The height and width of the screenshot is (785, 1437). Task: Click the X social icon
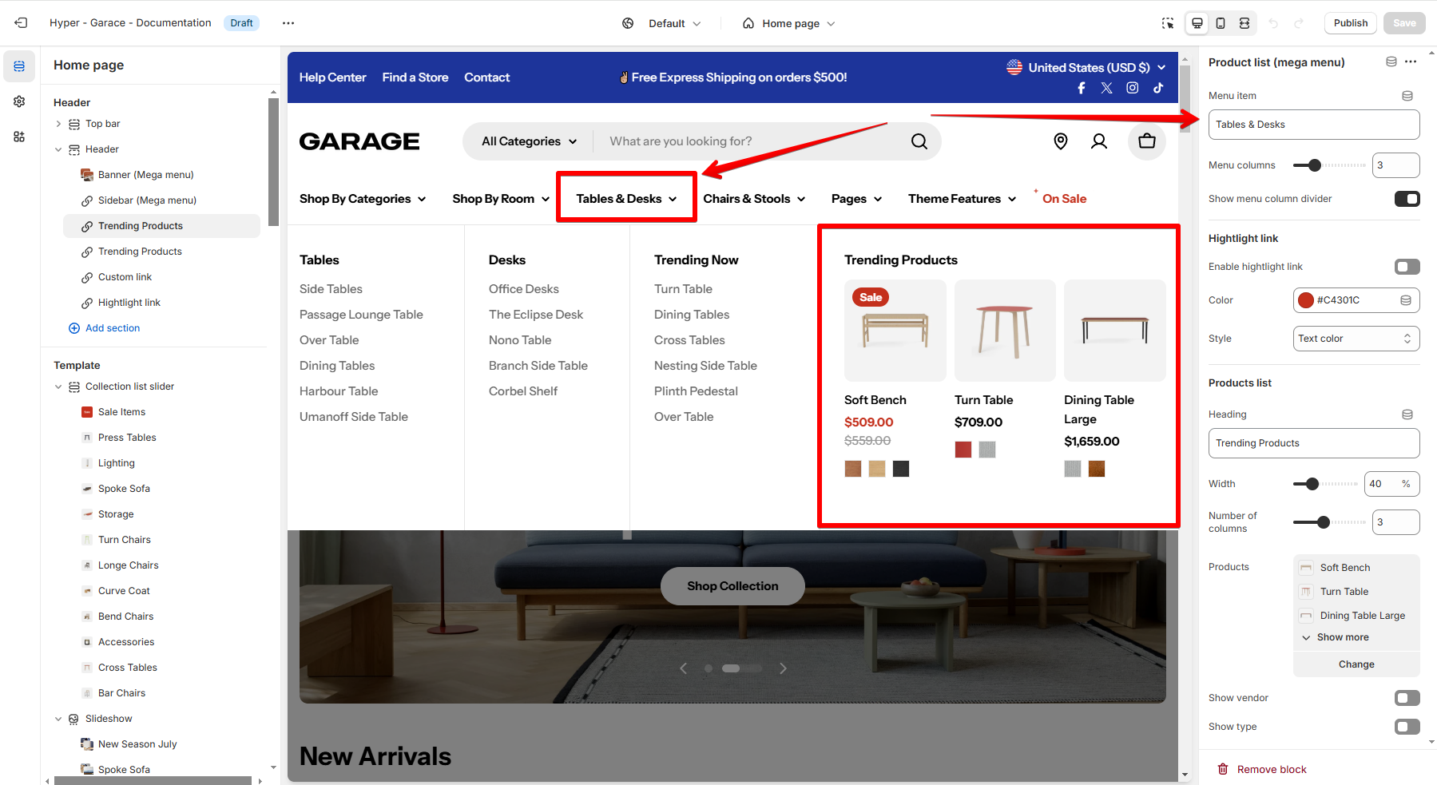click(1106, 88)
